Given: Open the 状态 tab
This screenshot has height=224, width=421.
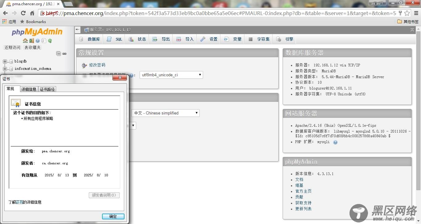Looking at the screenshot, I should tap(137, 39).
